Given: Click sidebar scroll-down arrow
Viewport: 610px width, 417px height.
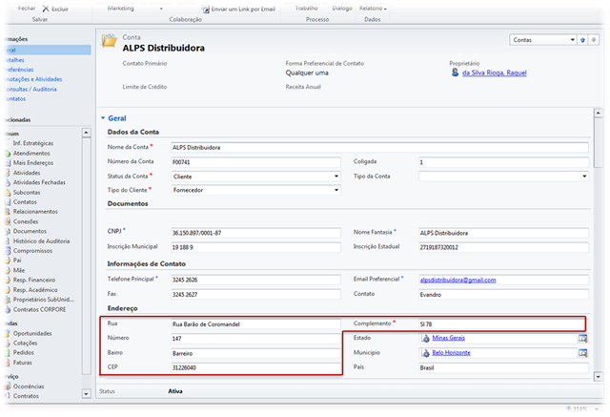Looking at the screenshot, I should [x=87, y=394].
